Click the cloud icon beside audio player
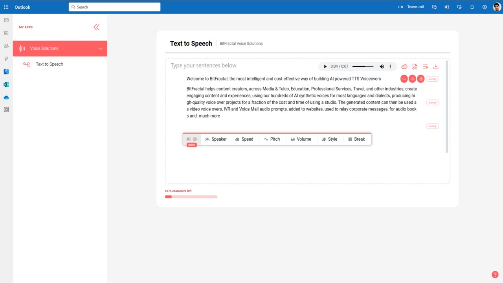The image size is (503, 283). tap(404, 67)
